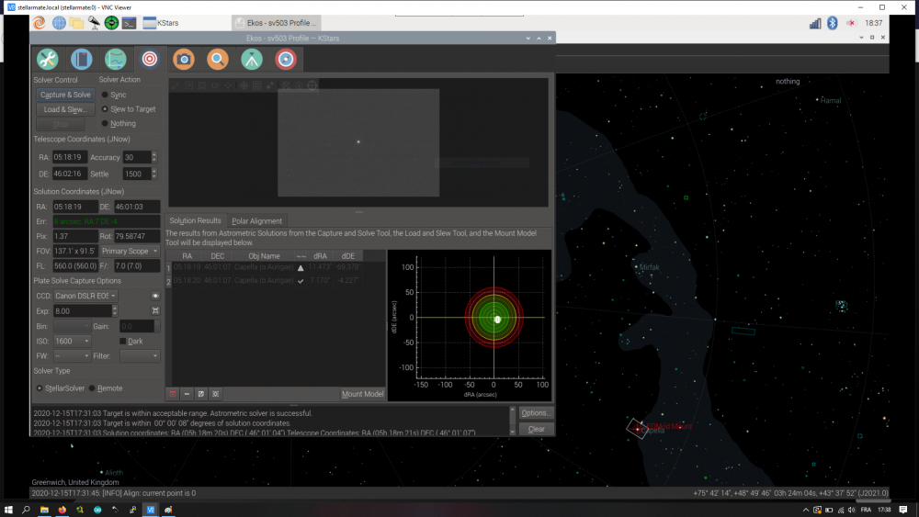Launch the green PHD2 guiding icon

[x=111, y=23]
